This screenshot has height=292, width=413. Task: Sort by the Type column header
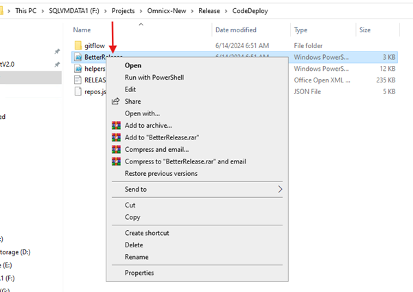tap(300, 30)
